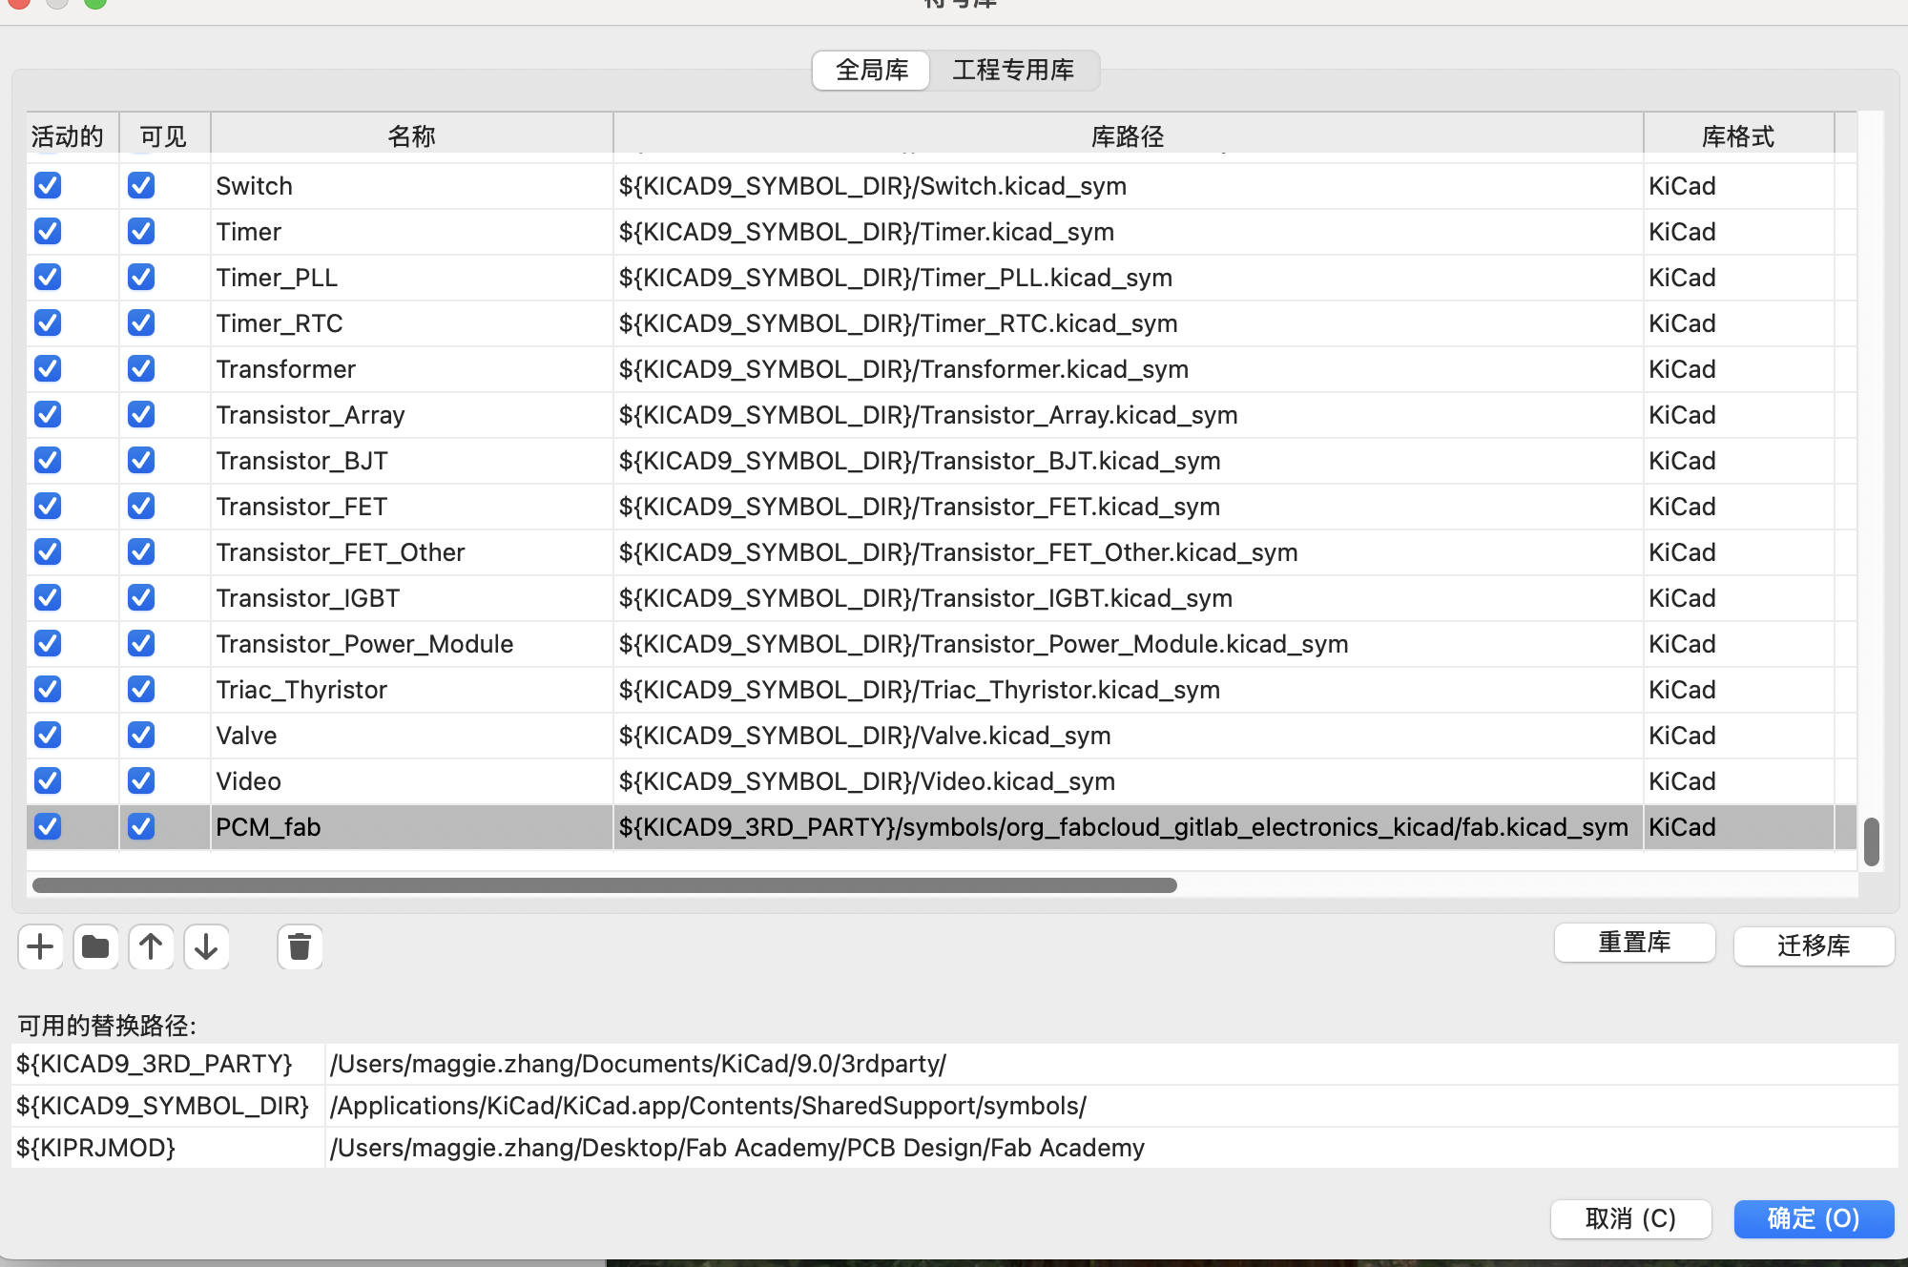Click the plus icon to add library
Image resolution: width=1908 pixels, height=1267 pixels.
point(40,947)
